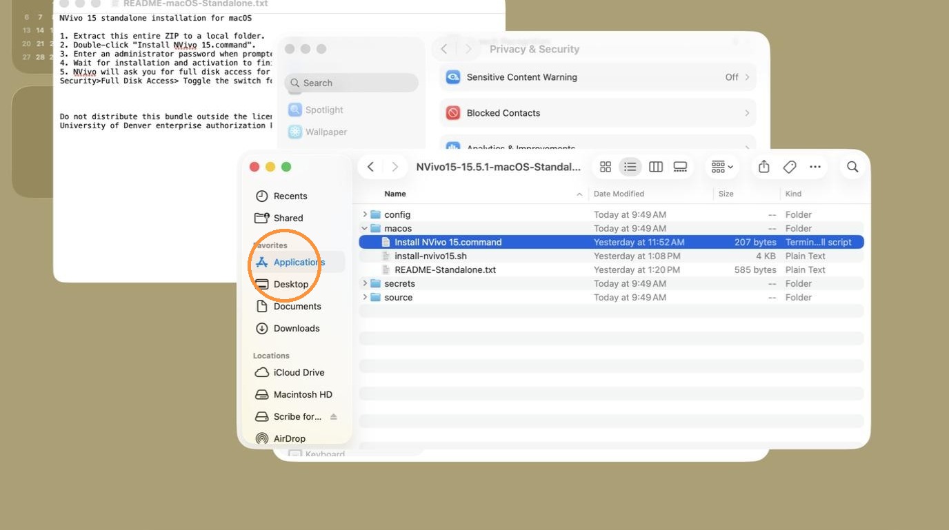Open the Share button in Finder toolbar
The height and width of the screenshot is (530, 949).
(x=763, y=167)
